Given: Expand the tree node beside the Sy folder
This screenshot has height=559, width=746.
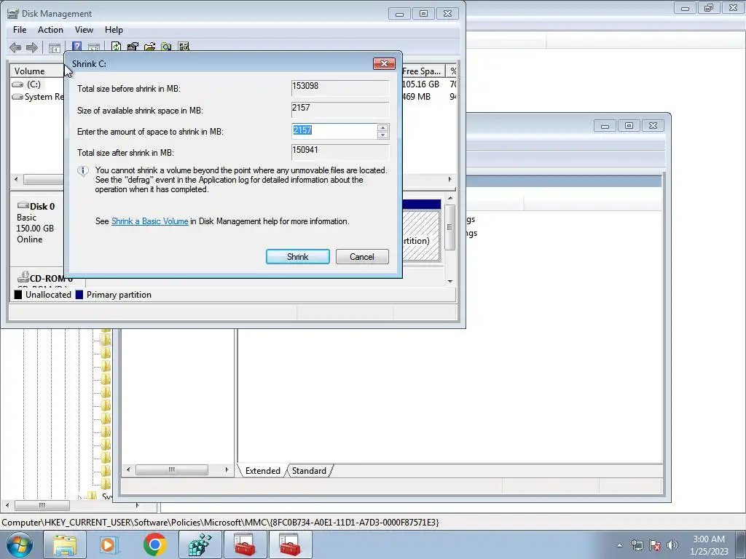Looking at the screenshot, I should [x=79, y=497].
